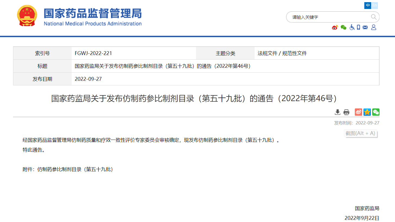The image size is (395, 222).
Task: Click the 截图(Alt + A) tooltip button
Action: point(360,133)
